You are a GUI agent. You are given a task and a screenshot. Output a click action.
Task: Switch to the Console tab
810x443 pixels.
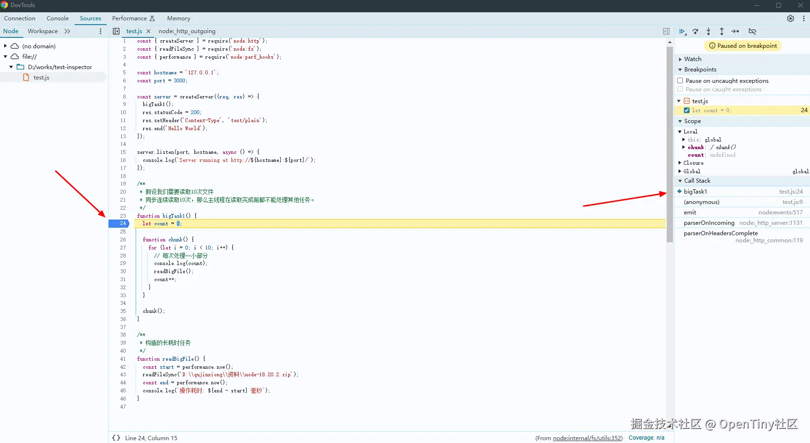point(57,18)
